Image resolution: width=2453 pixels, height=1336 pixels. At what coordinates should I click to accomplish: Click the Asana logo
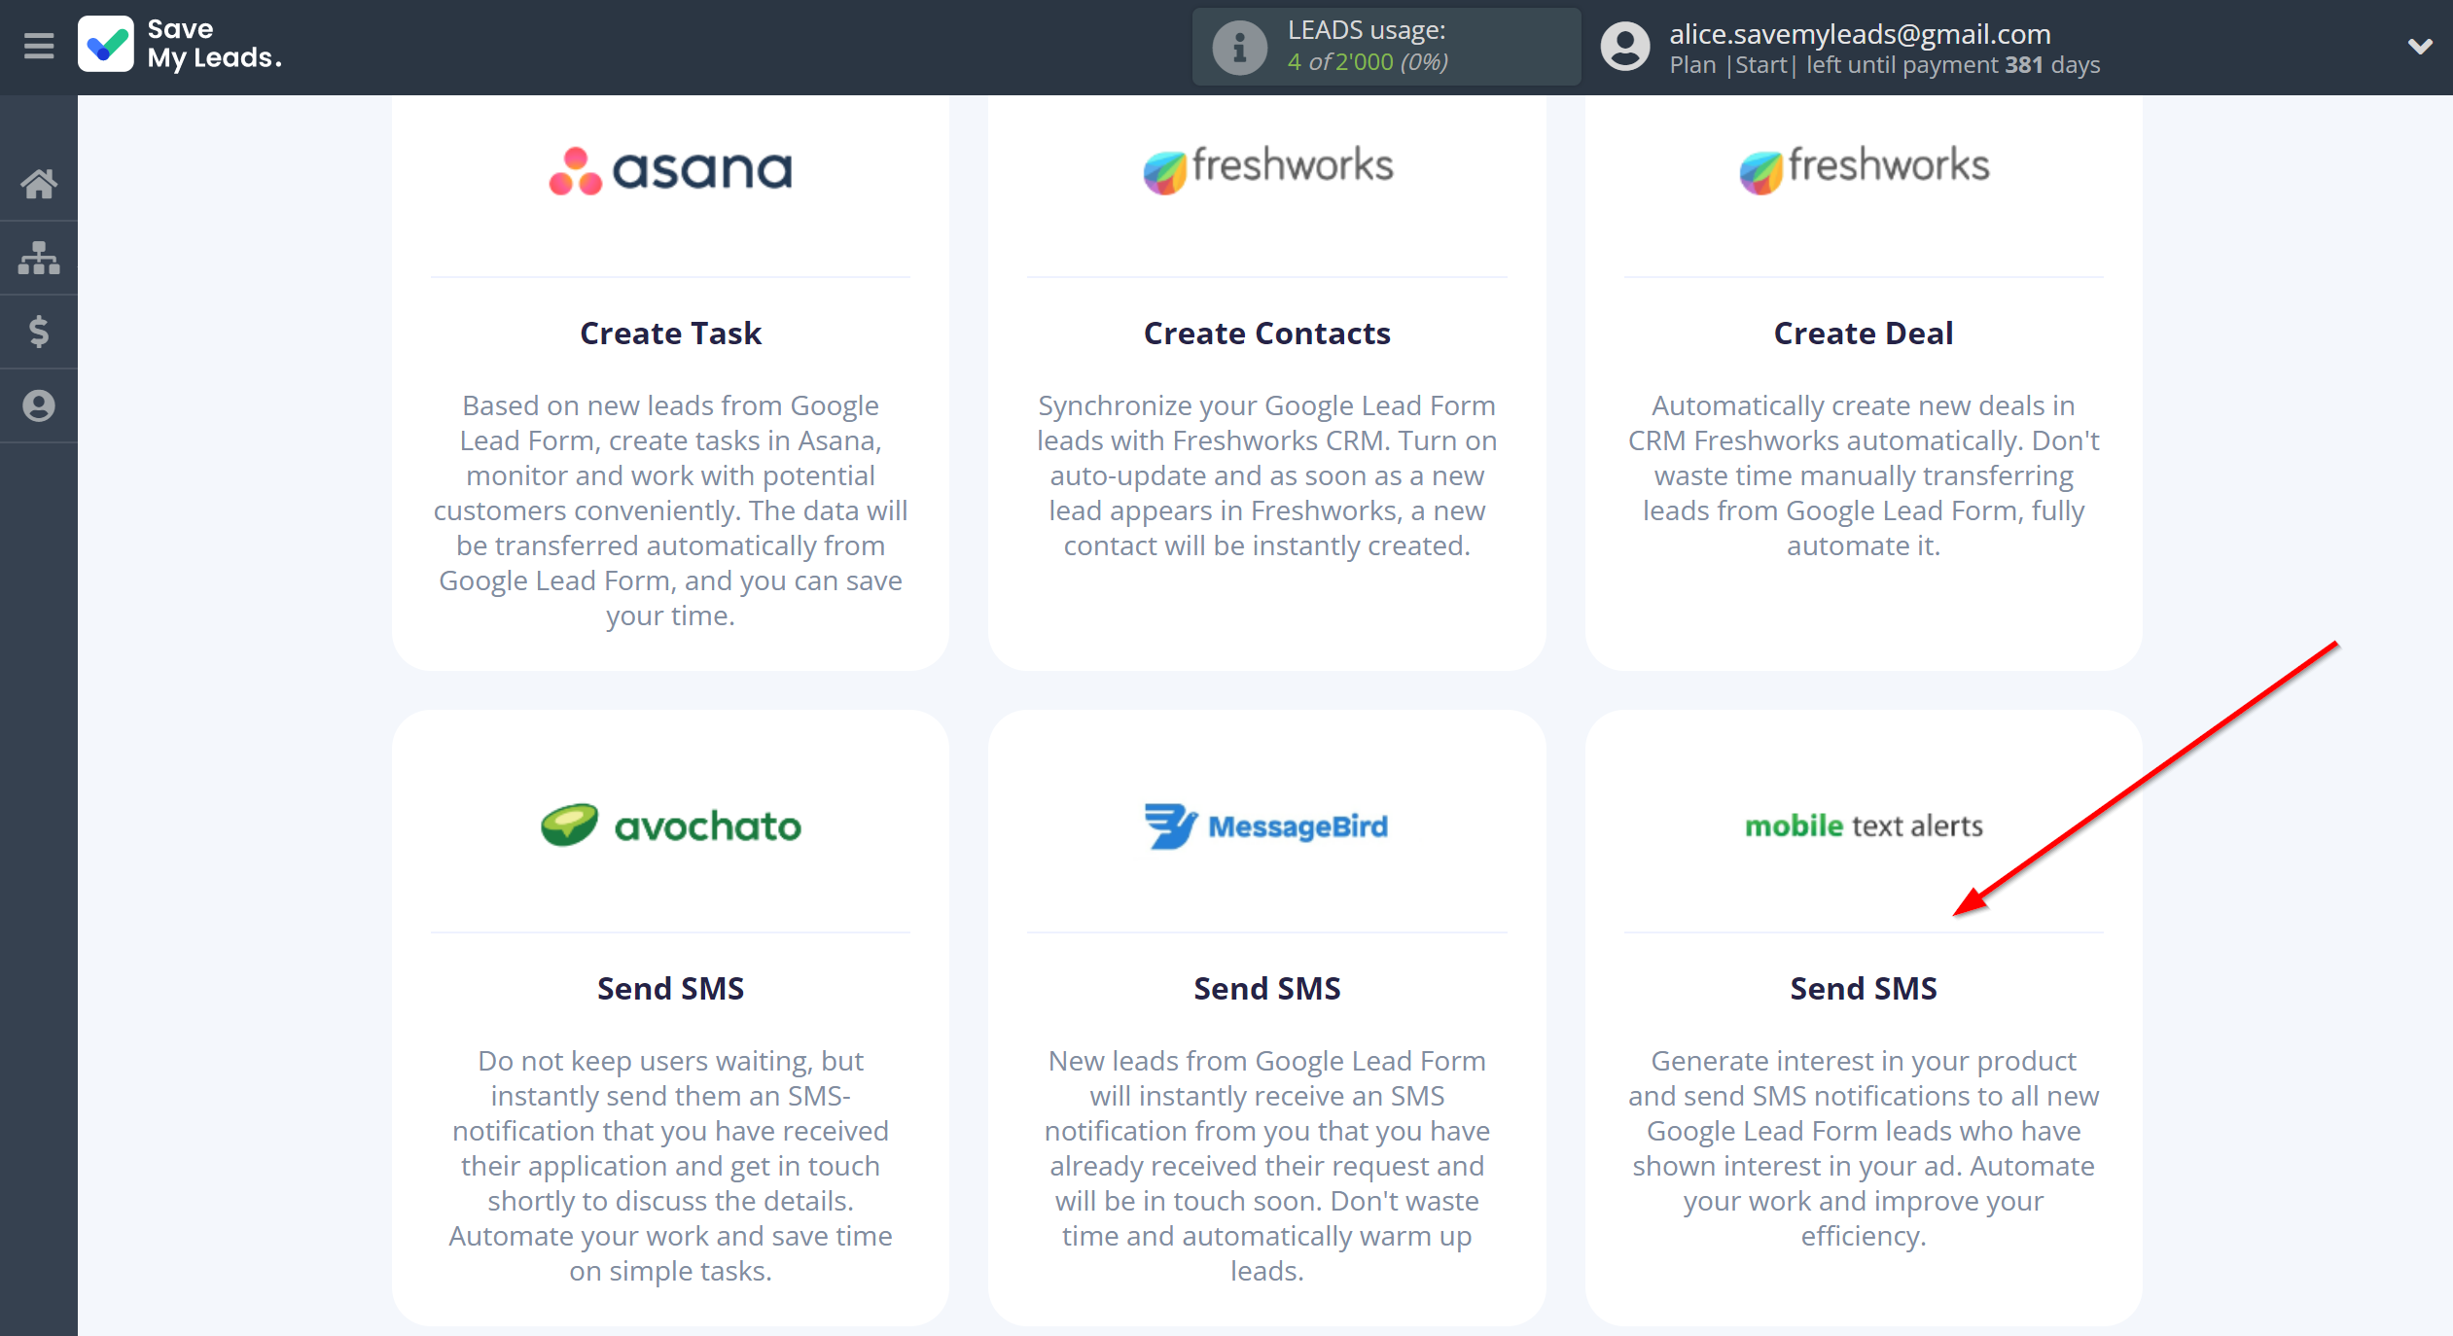pyautogui.click(x=670, y=171)
